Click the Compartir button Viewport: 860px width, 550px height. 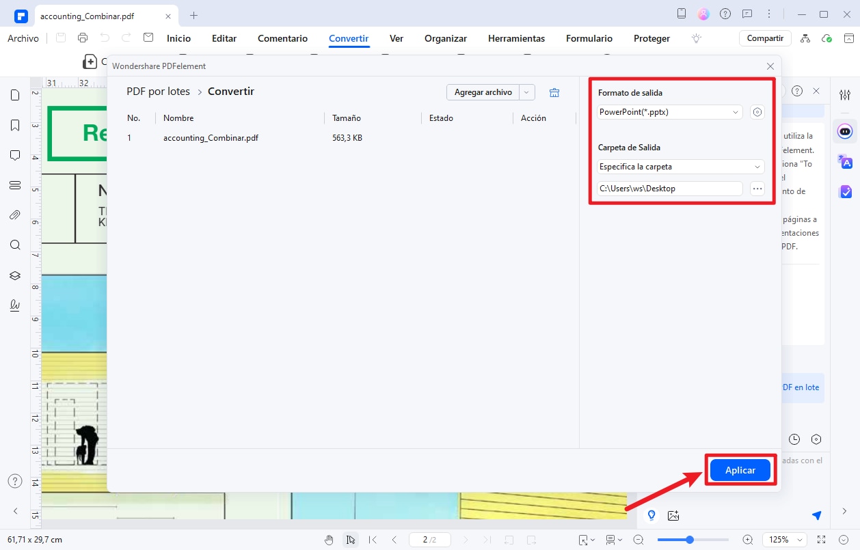pos(765,38)
